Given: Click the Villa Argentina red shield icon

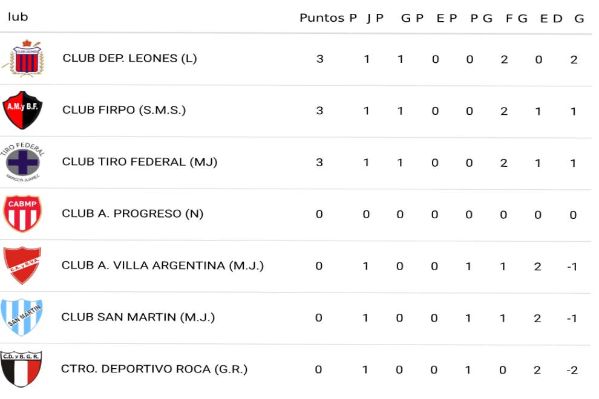Looking at the screenshot, I should click(22, 265).
